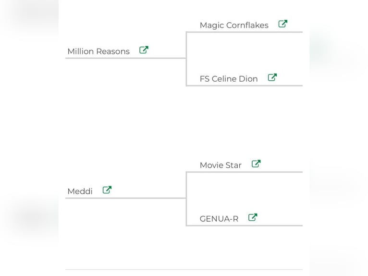
Task: Click the underline beneath Magic Cornflakes entry
Action: tap(245, 32)
